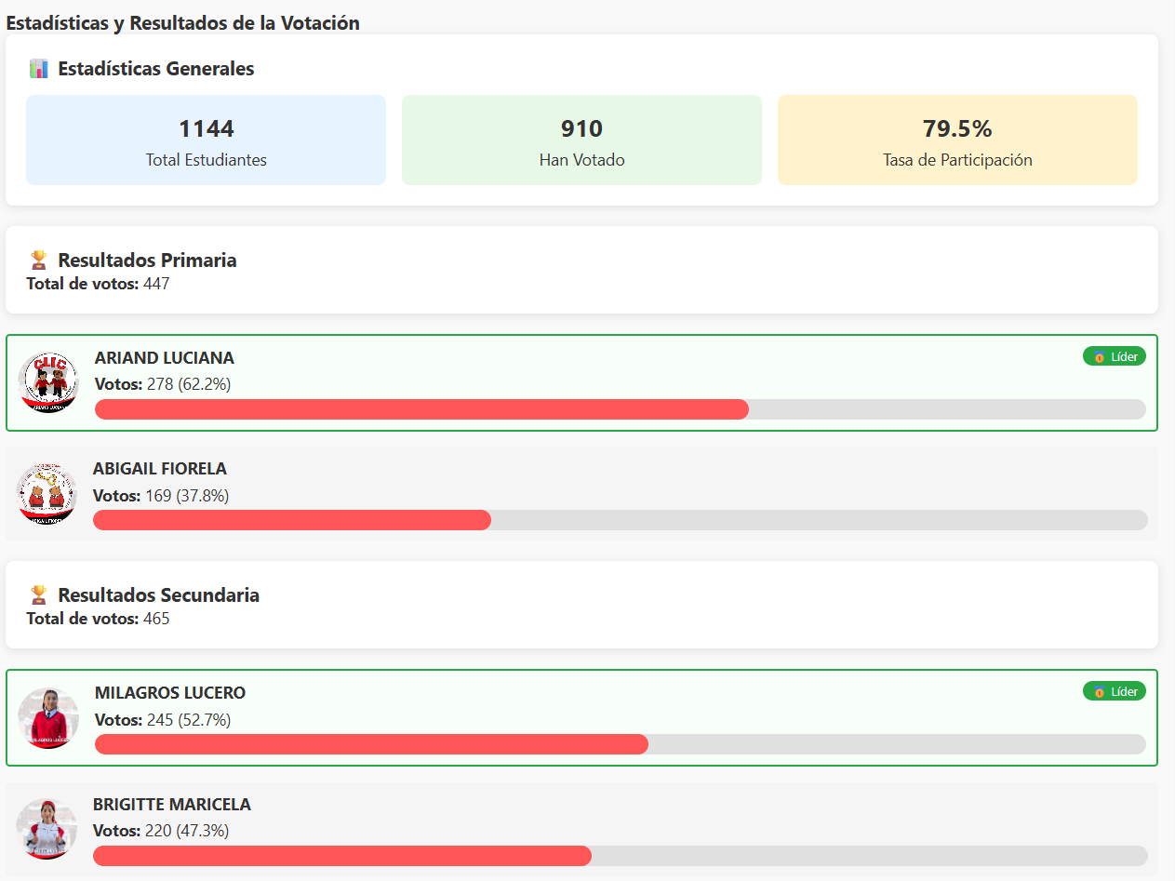Click the trophy icon next to Resultados Primaria
This screenshot has width=1175, height=881.
coord(38,260)
